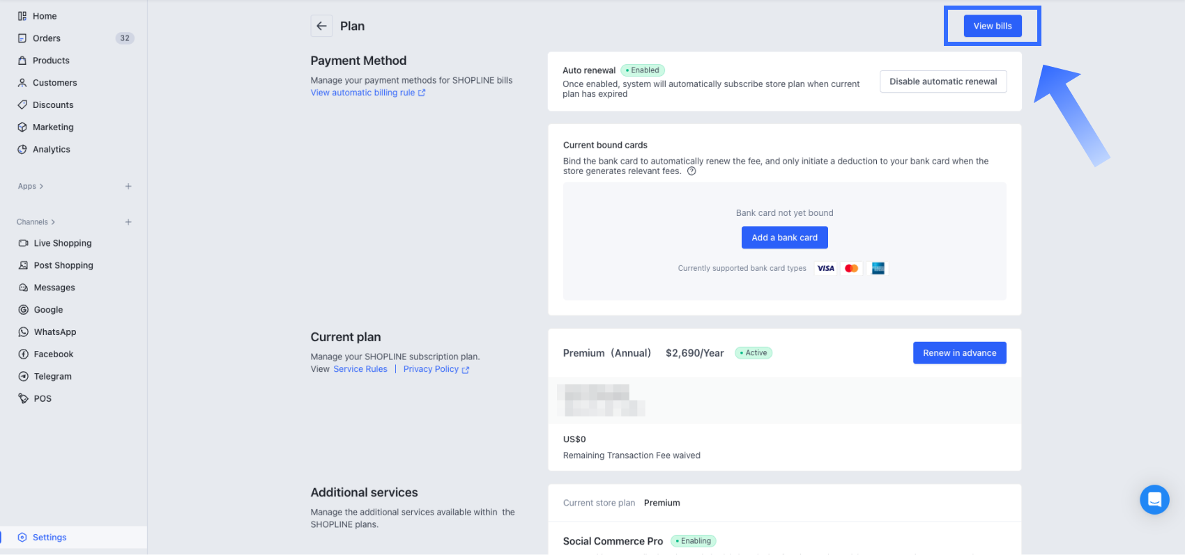Open the Orders menu item
1185x555 pixels.
point(47,38)
